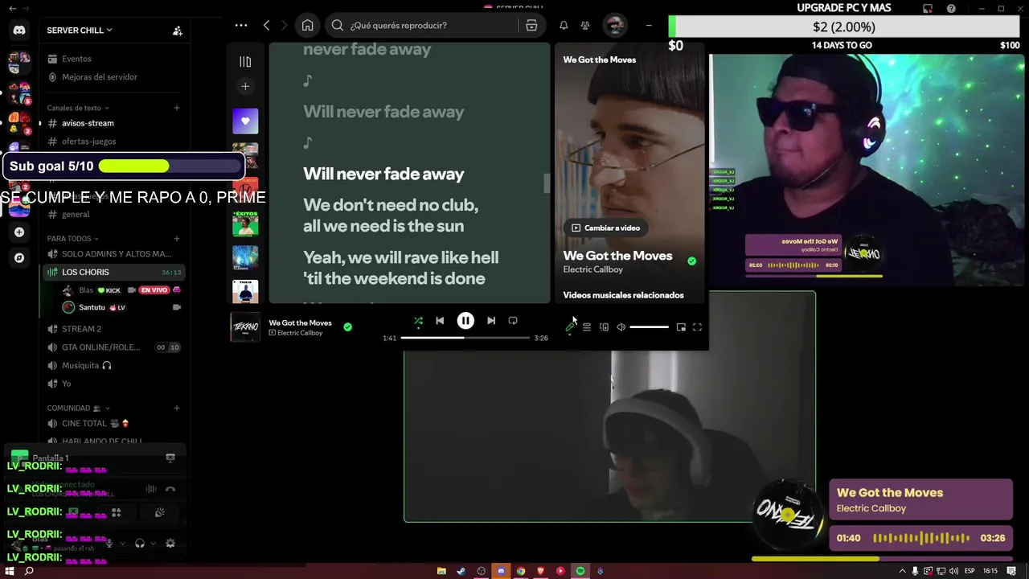Collapse COMUNIDAD category

click(79, 409)
